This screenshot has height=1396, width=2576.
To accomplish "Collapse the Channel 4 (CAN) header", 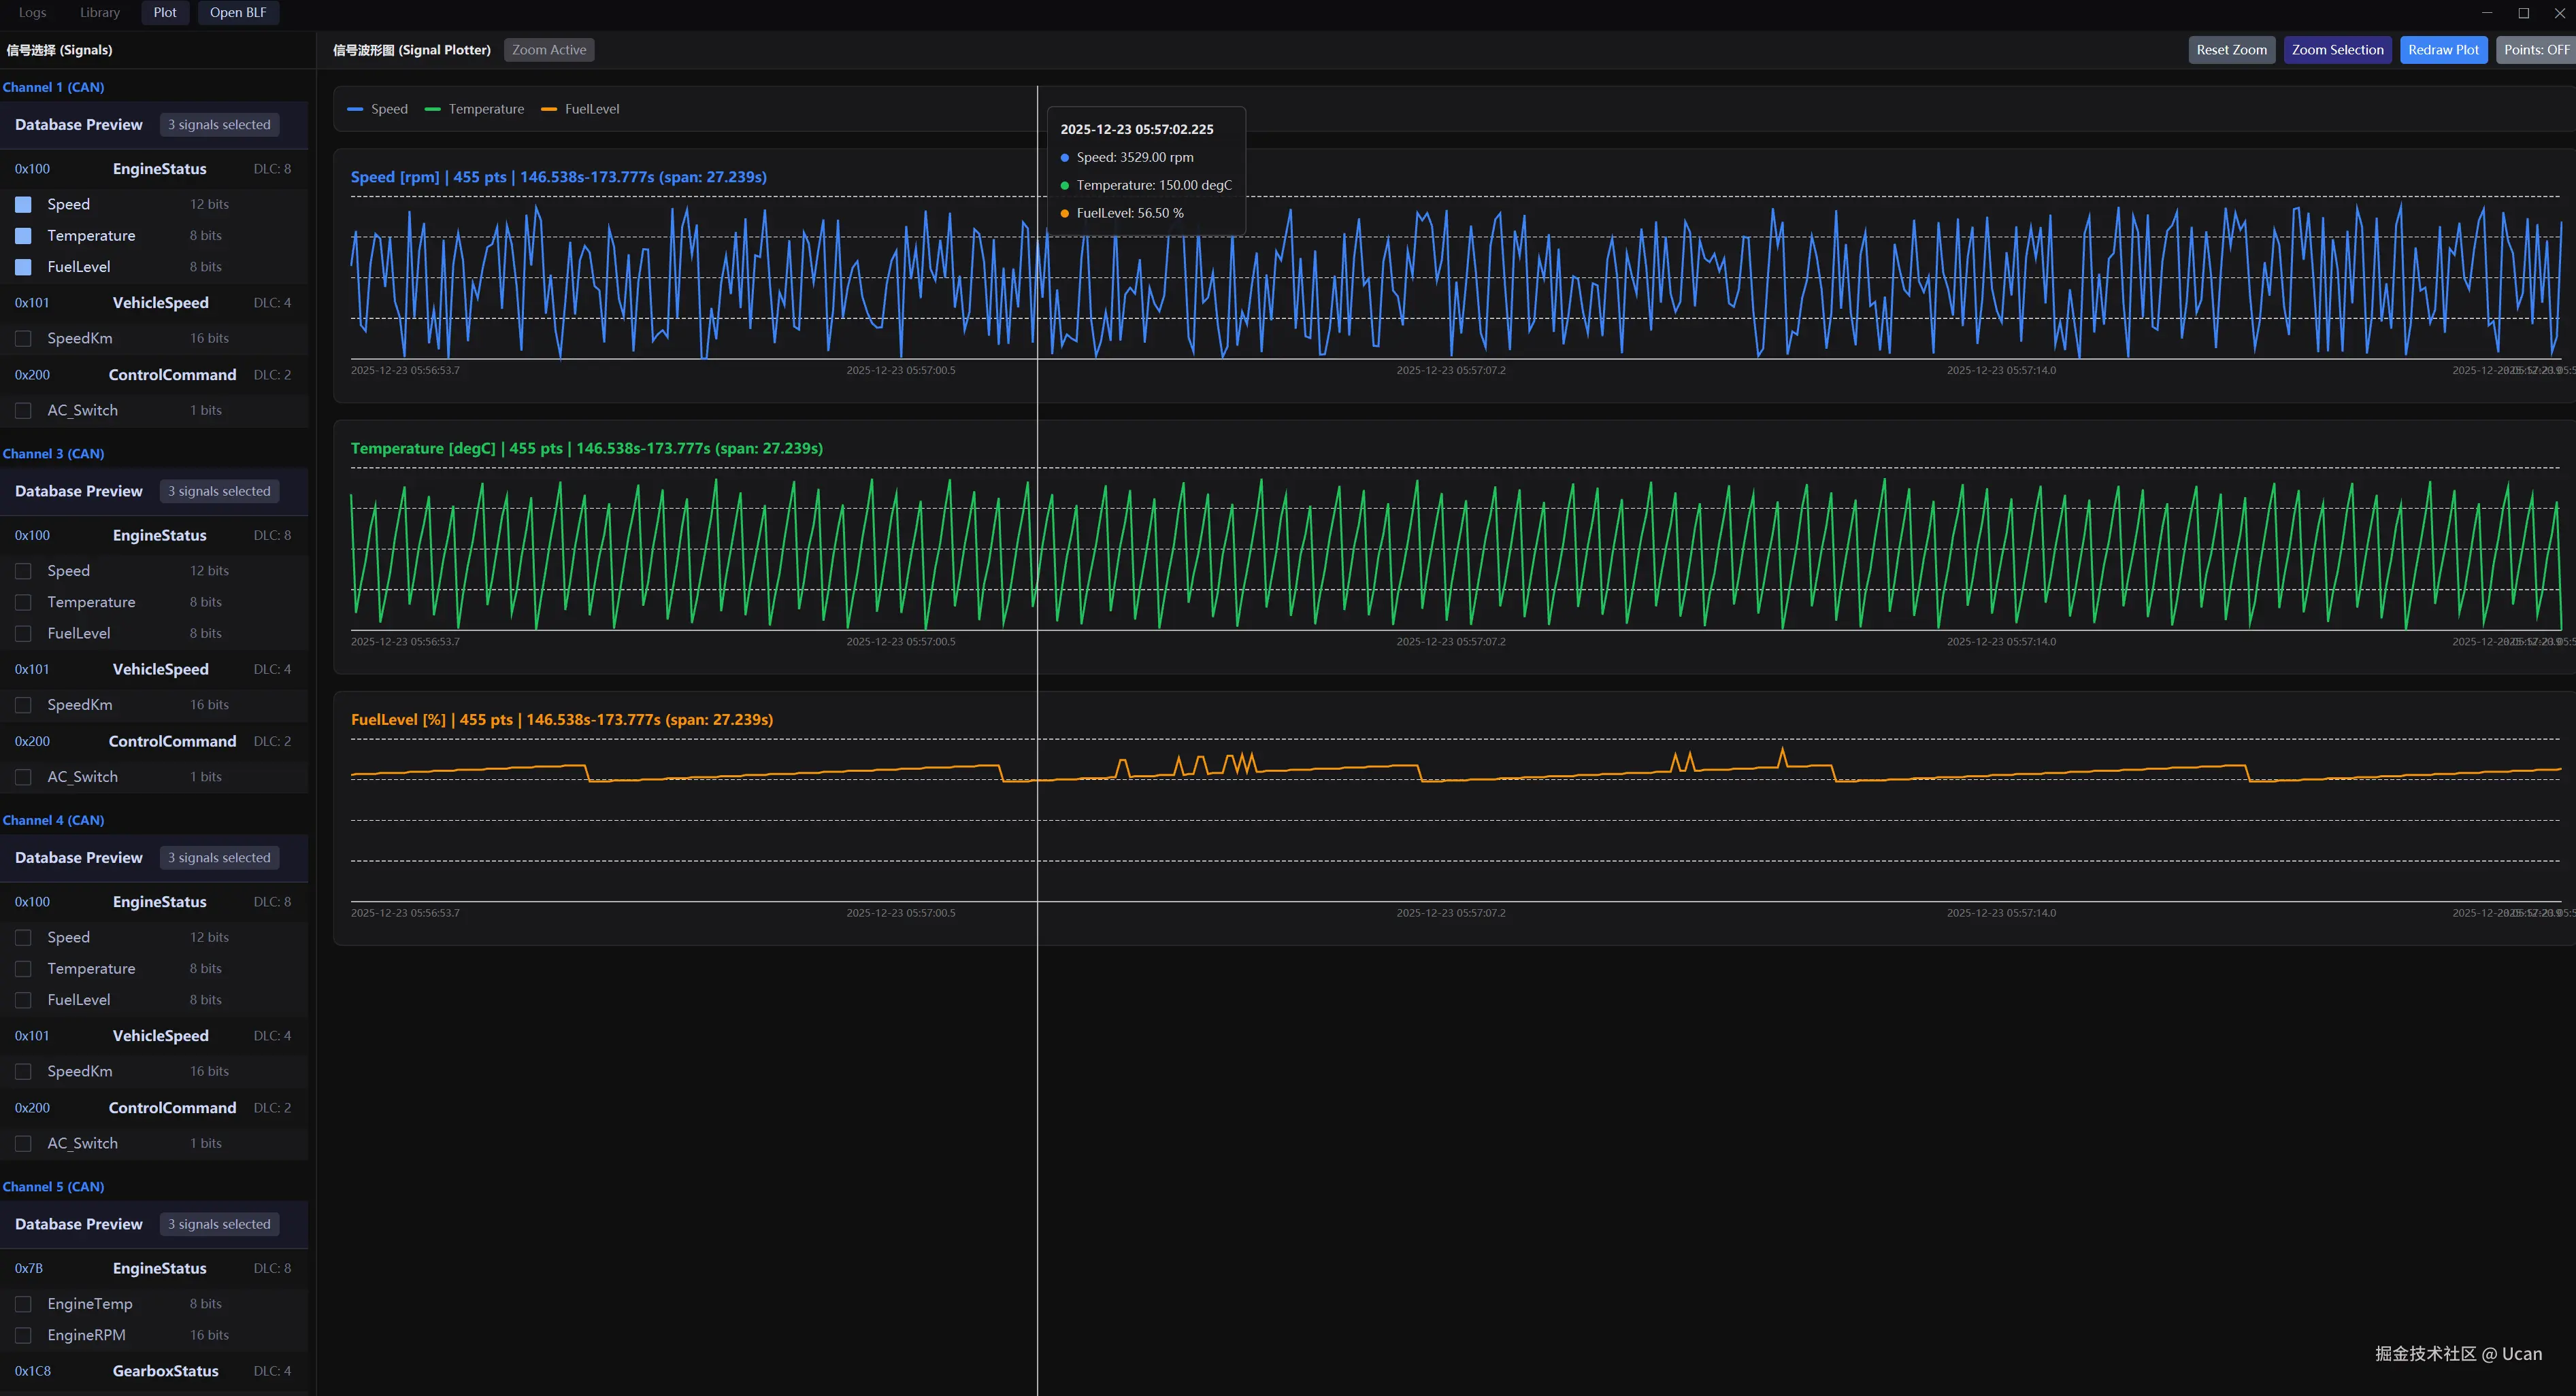I will 54,821.
